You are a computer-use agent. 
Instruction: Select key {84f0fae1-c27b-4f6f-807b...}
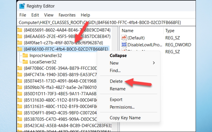coord(63,43)
